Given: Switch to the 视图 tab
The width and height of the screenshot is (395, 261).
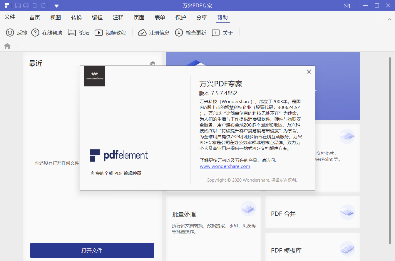Looking at the screenshot, I should (x=56, y=18).
